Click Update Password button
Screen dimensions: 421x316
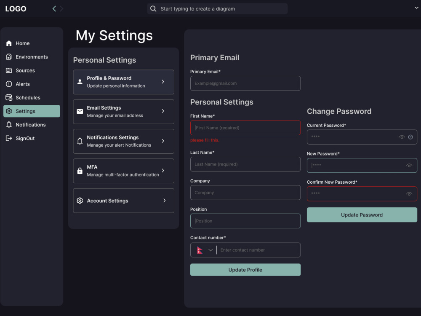click(x=362, y=215)
